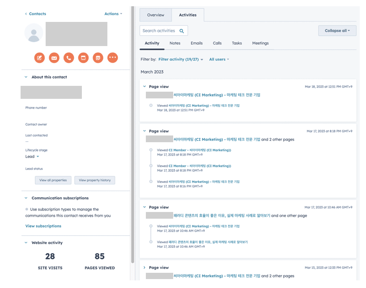The height and width of the screenshot is (288, 366).
Task: Collapse the About this contact section
Action: 26,77
